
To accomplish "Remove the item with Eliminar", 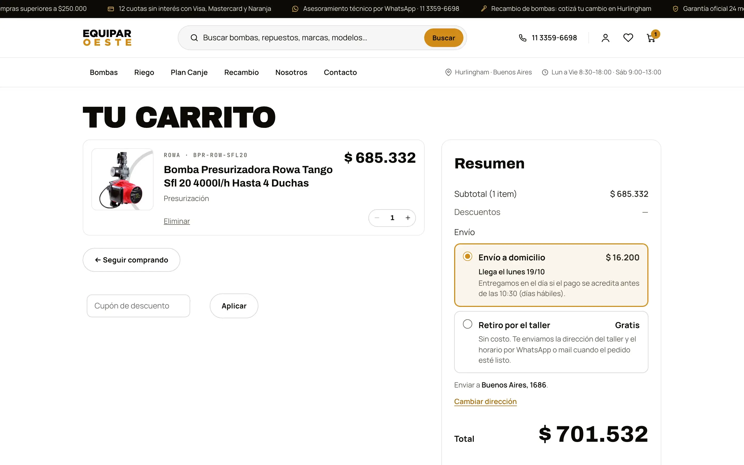I will 177,221.
